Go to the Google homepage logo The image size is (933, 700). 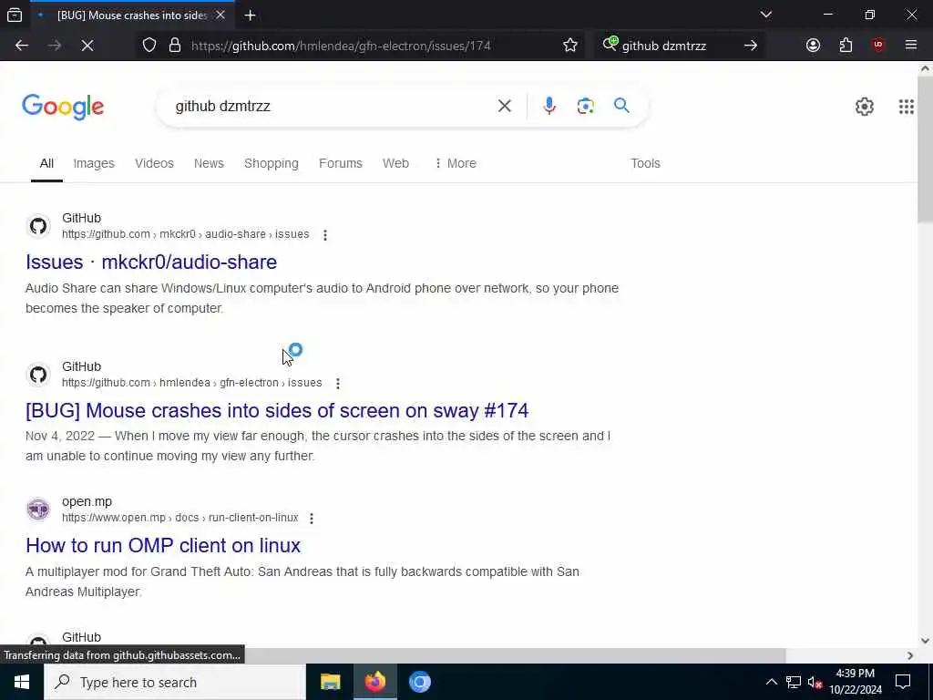(x=63, y=108)
